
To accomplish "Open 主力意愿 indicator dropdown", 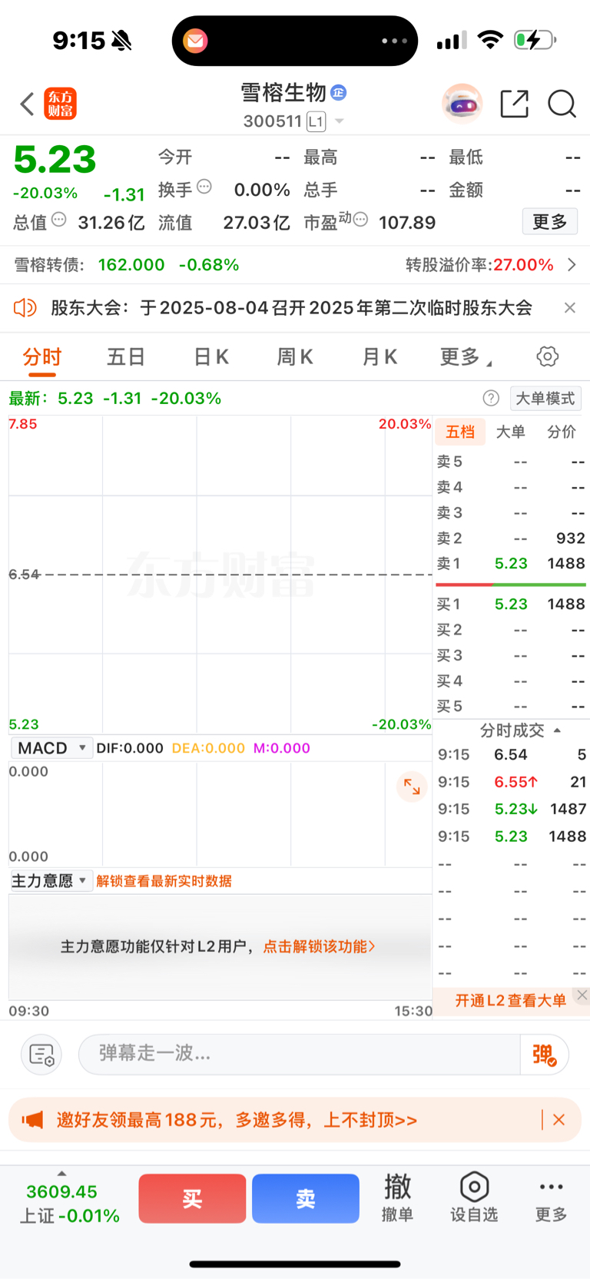I will tap(51, 881).
